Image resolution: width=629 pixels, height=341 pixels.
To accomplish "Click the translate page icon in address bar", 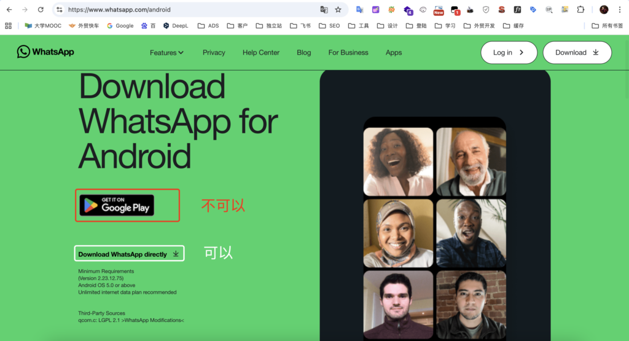I will pos(324,10).
